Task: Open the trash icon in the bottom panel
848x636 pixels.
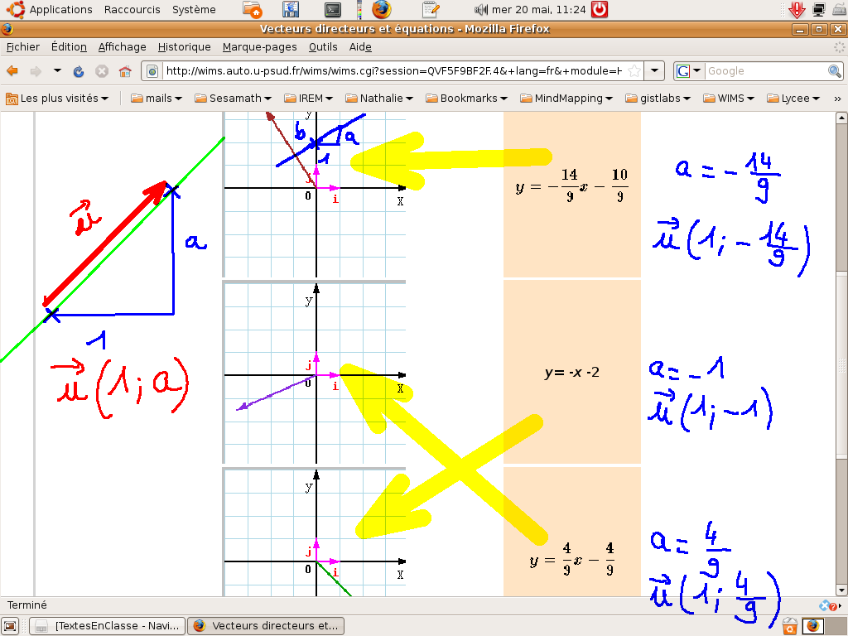Action: coord(790,626)
